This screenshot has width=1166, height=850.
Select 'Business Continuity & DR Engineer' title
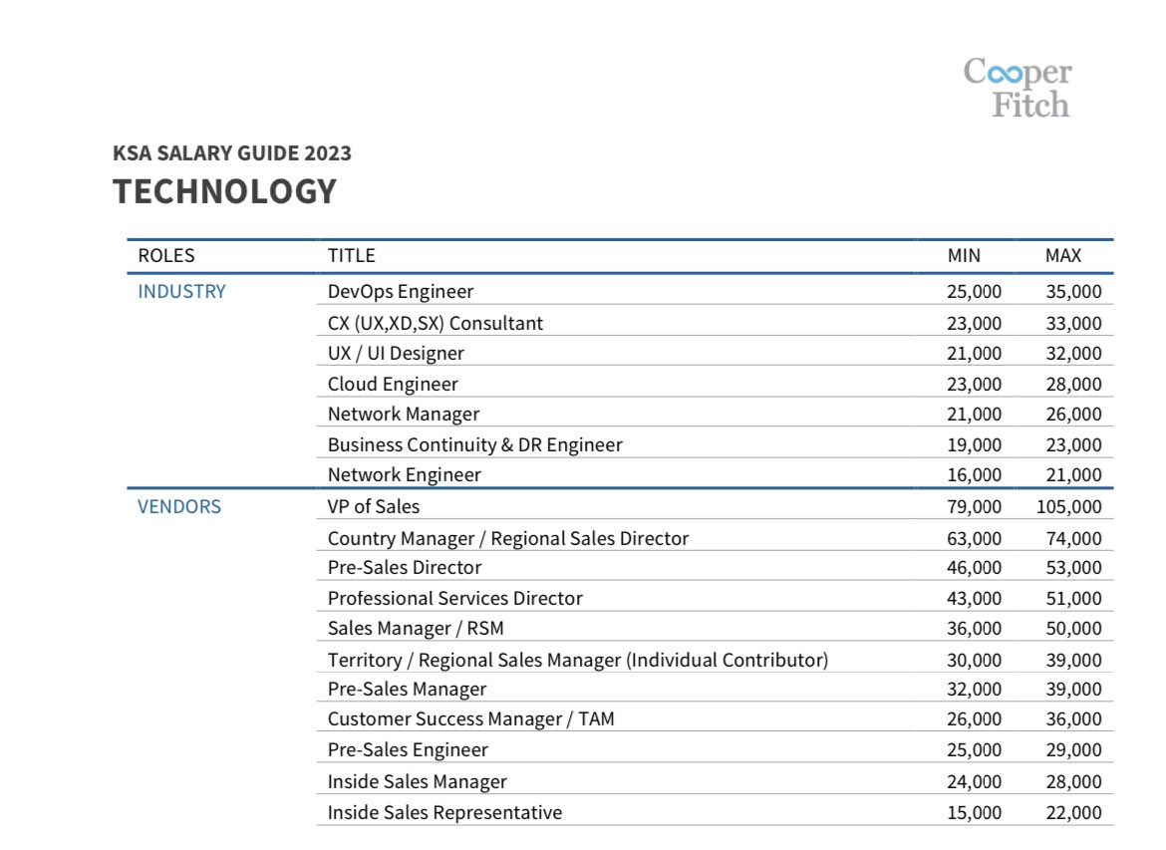click(475, 444)
